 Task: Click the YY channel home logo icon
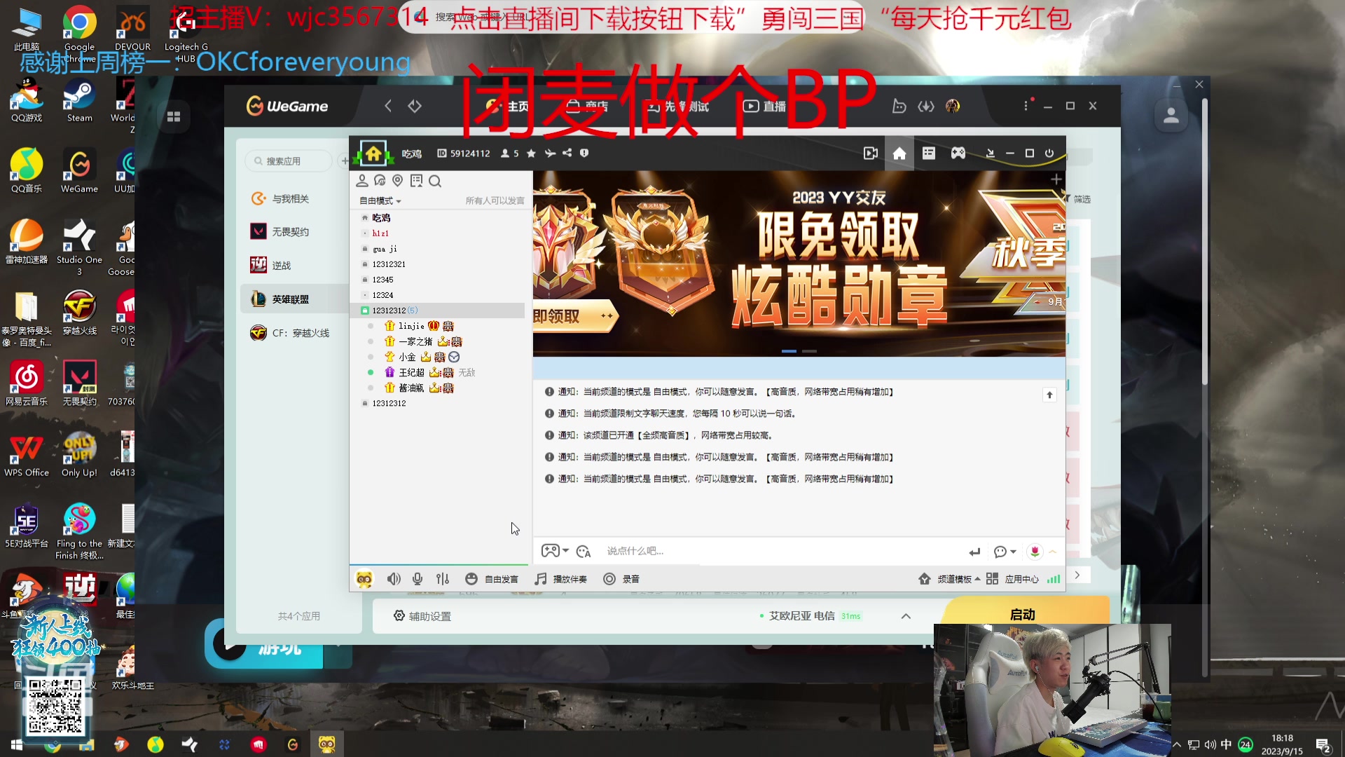(x=373, y=153)
